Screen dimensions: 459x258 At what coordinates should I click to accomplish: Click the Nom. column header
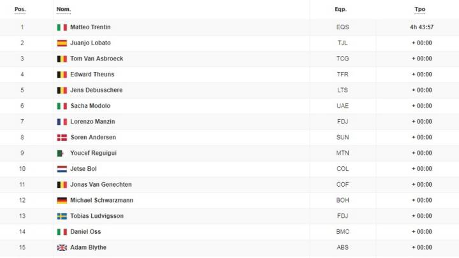click(x=64, y=10)
